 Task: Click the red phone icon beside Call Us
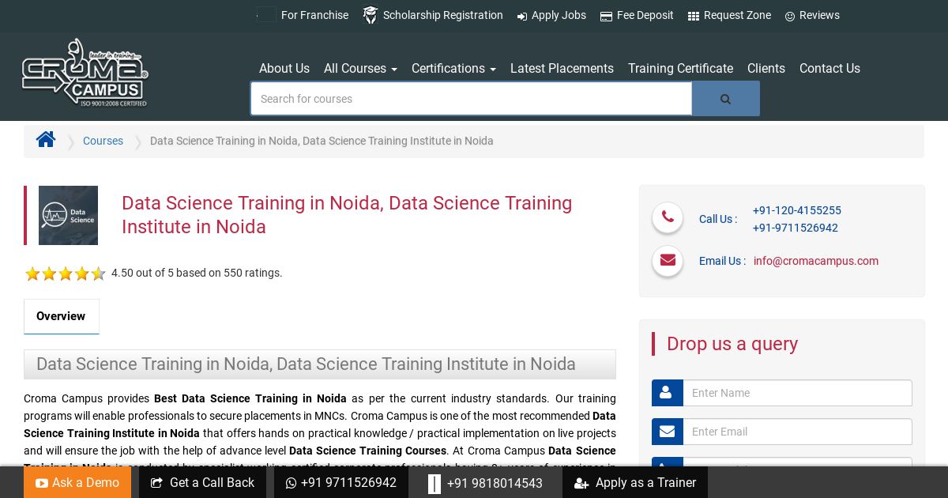[x=668, y=217]
